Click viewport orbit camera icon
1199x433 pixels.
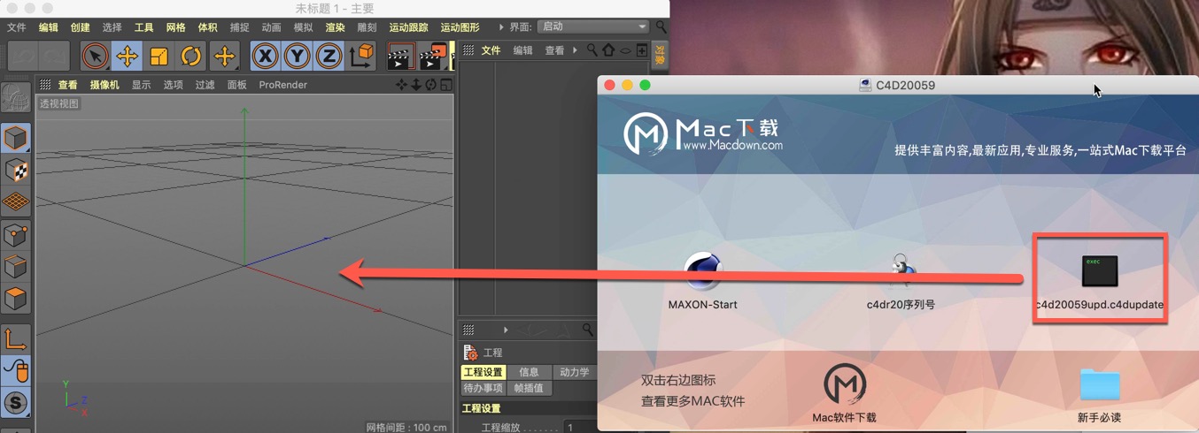[x=430, y=85]
